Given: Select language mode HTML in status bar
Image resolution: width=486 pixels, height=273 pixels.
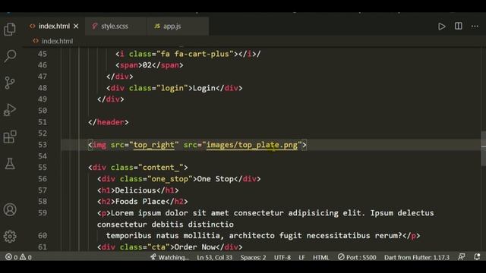Looking at the screenshot, I should [x=320, y=257].
